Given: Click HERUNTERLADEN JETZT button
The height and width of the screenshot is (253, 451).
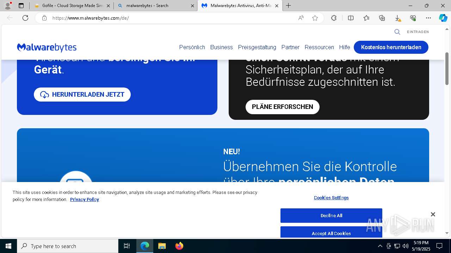Looking at the screenshot, I should [82, 95].
